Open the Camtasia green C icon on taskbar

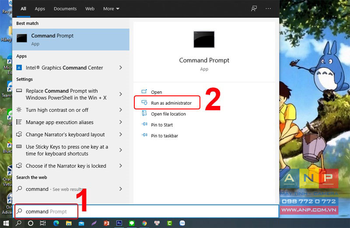pos(170,223)
